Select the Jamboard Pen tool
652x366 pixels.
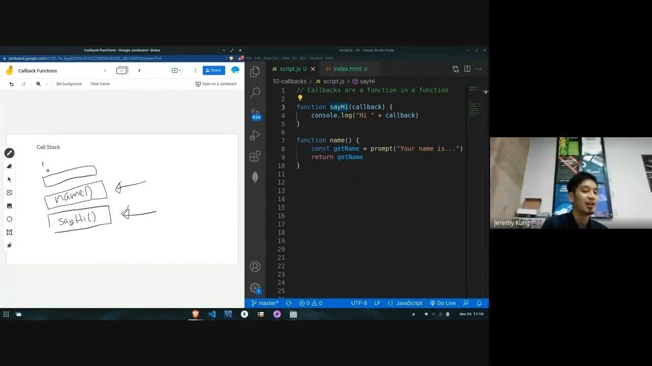[9, 153]
